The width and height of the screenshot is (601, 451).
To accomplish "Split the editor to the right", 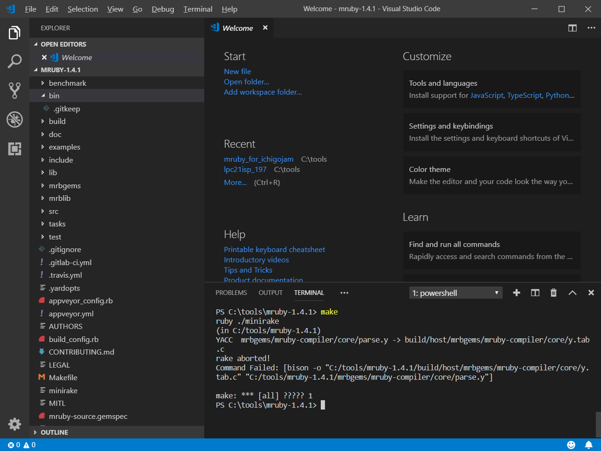I will pos(573,28).
